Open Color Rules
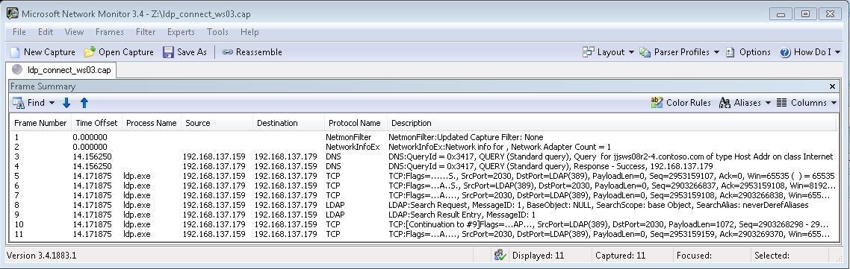The height and width of the screenshot is (269, 850). 681,103
